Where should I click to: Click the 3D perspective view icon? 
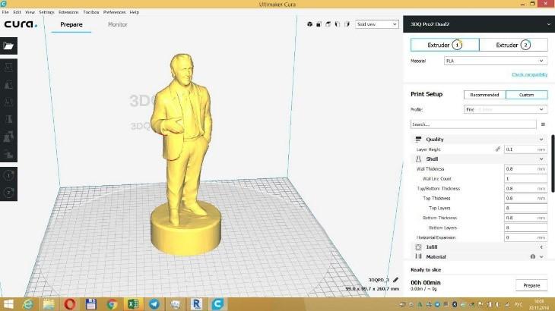310,24
